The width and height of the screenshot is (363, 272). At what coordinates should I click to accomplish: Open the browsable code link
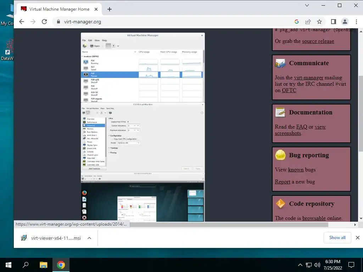coord(314,218)
